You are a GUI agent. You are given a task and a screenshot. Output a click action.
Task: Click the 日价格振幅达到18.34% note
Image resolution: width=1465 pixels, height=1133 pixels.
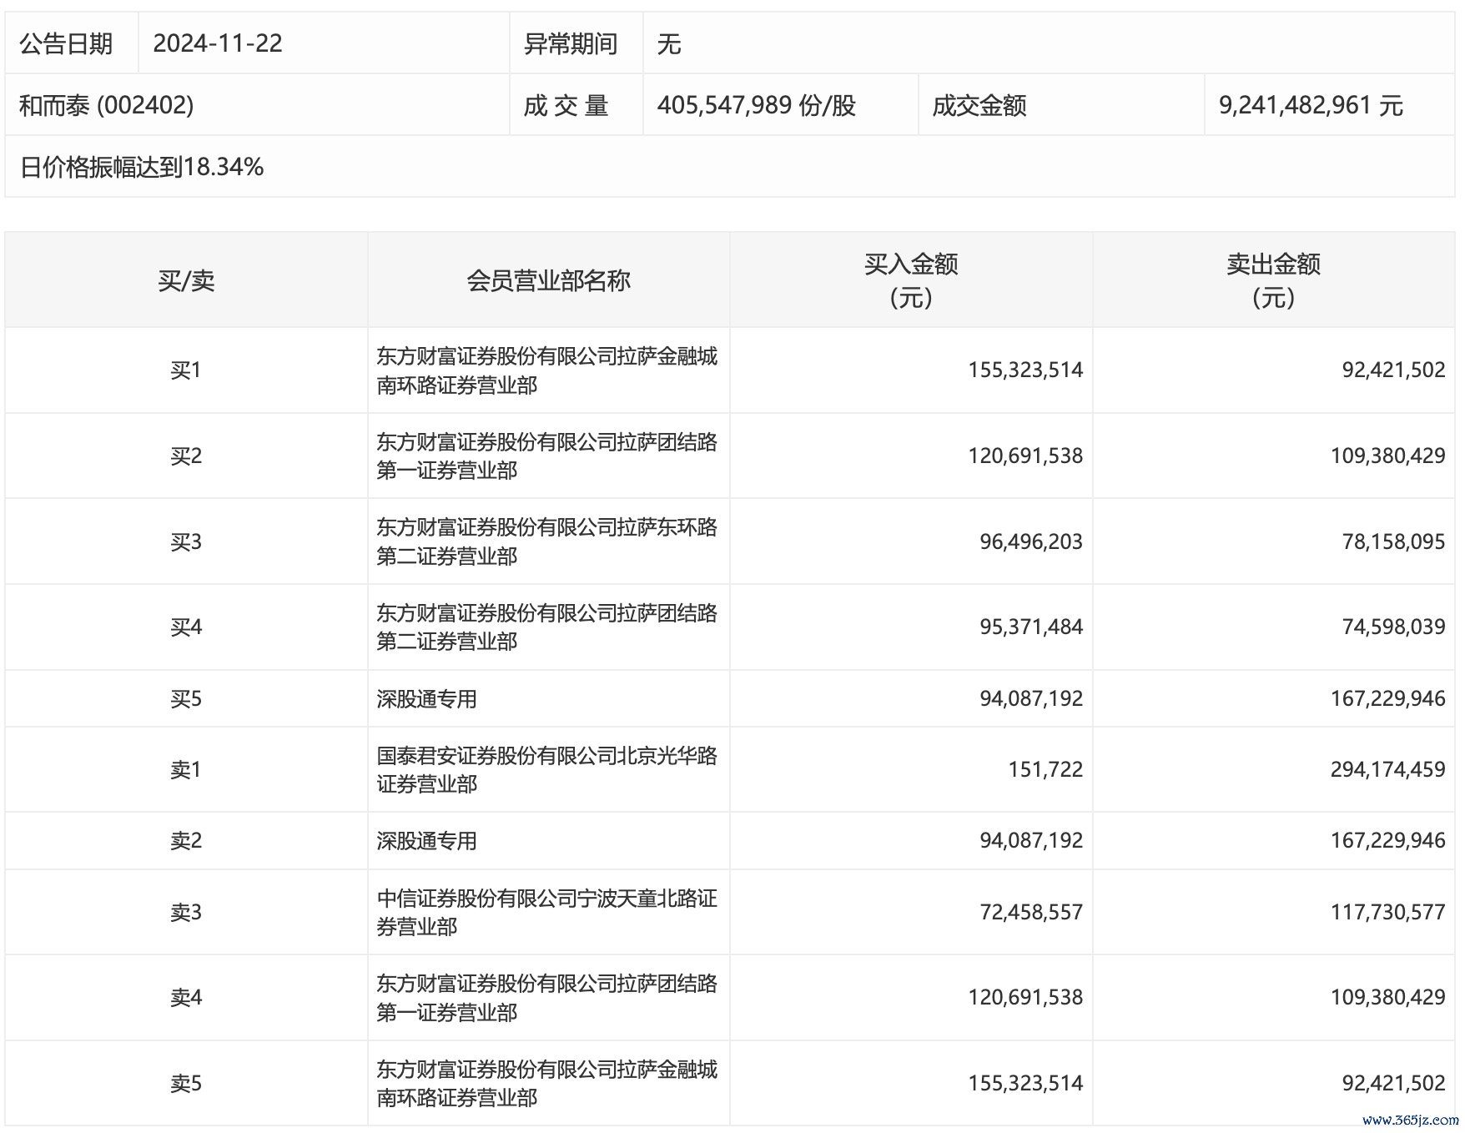[x=142, y=167]
